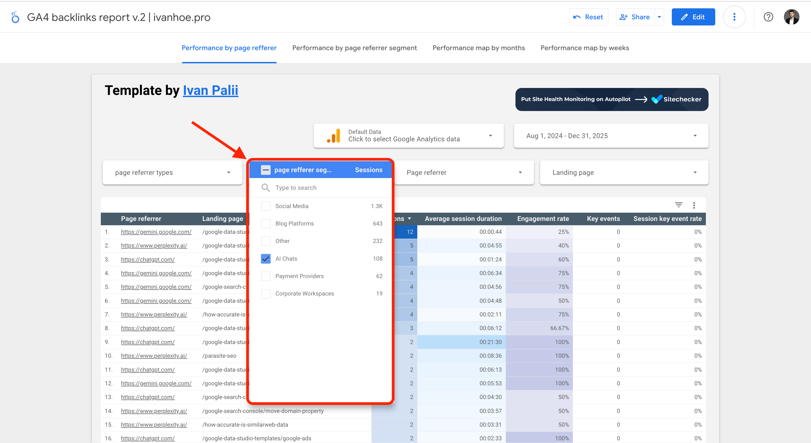Check the Other segment checkbox
The width and height of the screenshot is (811, 443).
(x=266, y=241)
